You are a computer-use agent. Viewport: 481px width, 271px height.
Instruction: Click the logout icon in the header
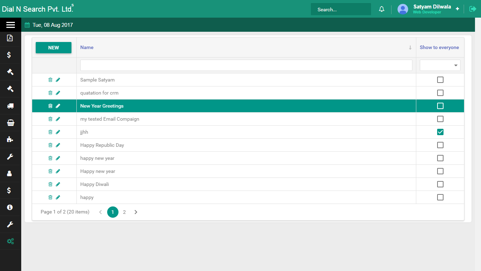coord(473,9)
